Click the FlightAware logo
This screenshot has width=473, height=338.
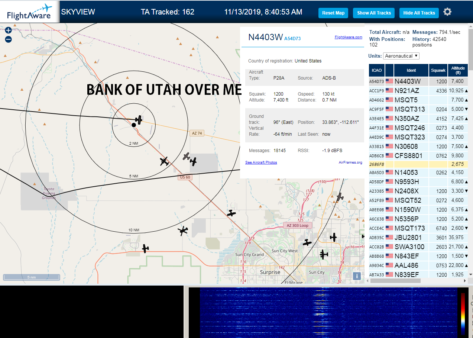29,12
